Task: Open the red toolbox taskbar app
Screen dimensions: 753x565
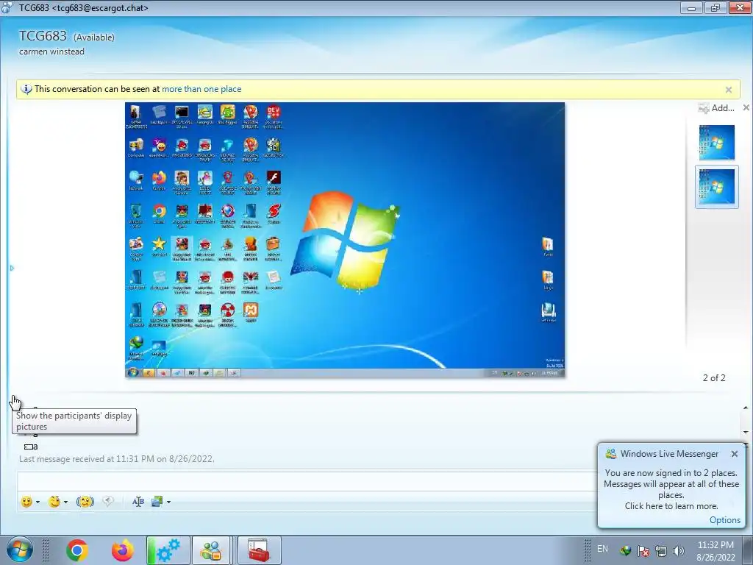Action: pyautogui.click(x=260, y=550)
